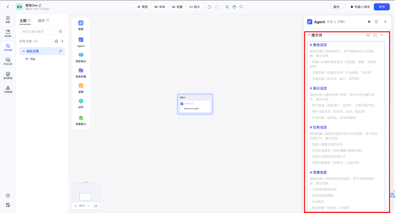Show help tooltip beside 组件 tab
Screen dimensions: 395x213
click(x=48, y=21)
